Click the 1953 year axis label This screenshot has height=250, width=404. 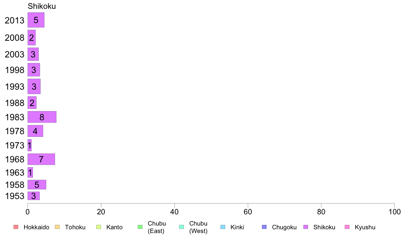point(15,196)
